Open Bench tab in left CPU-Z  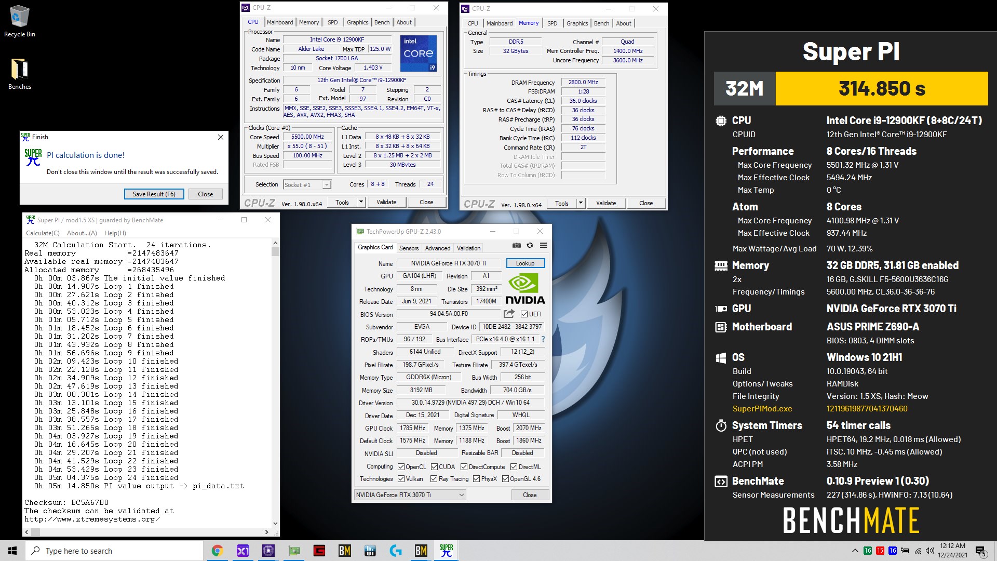382,22
